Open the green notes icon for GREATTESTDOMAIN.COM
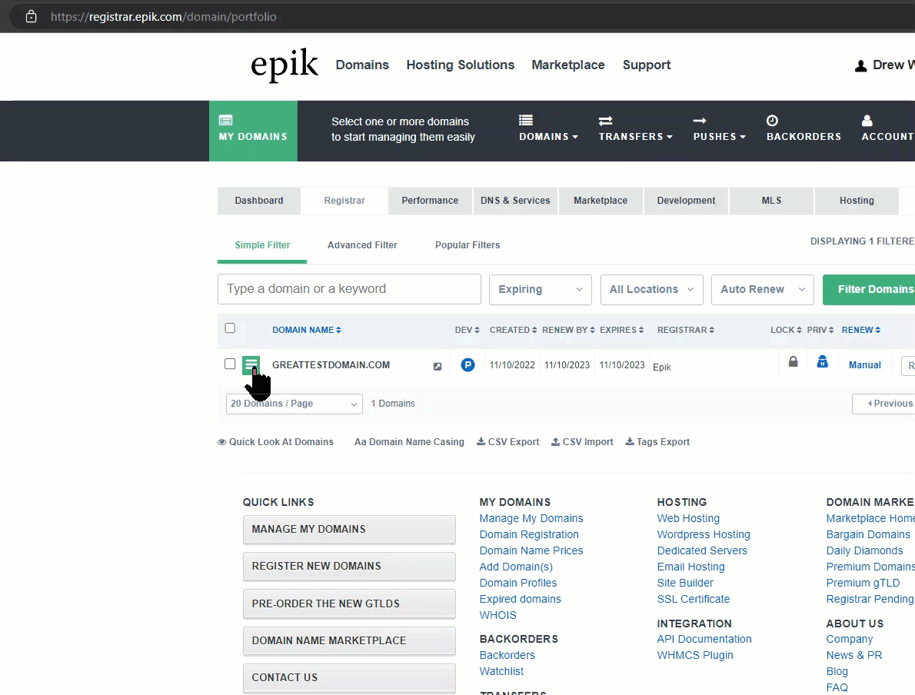This screenshot has height=695, width=915. click(251, 364)
